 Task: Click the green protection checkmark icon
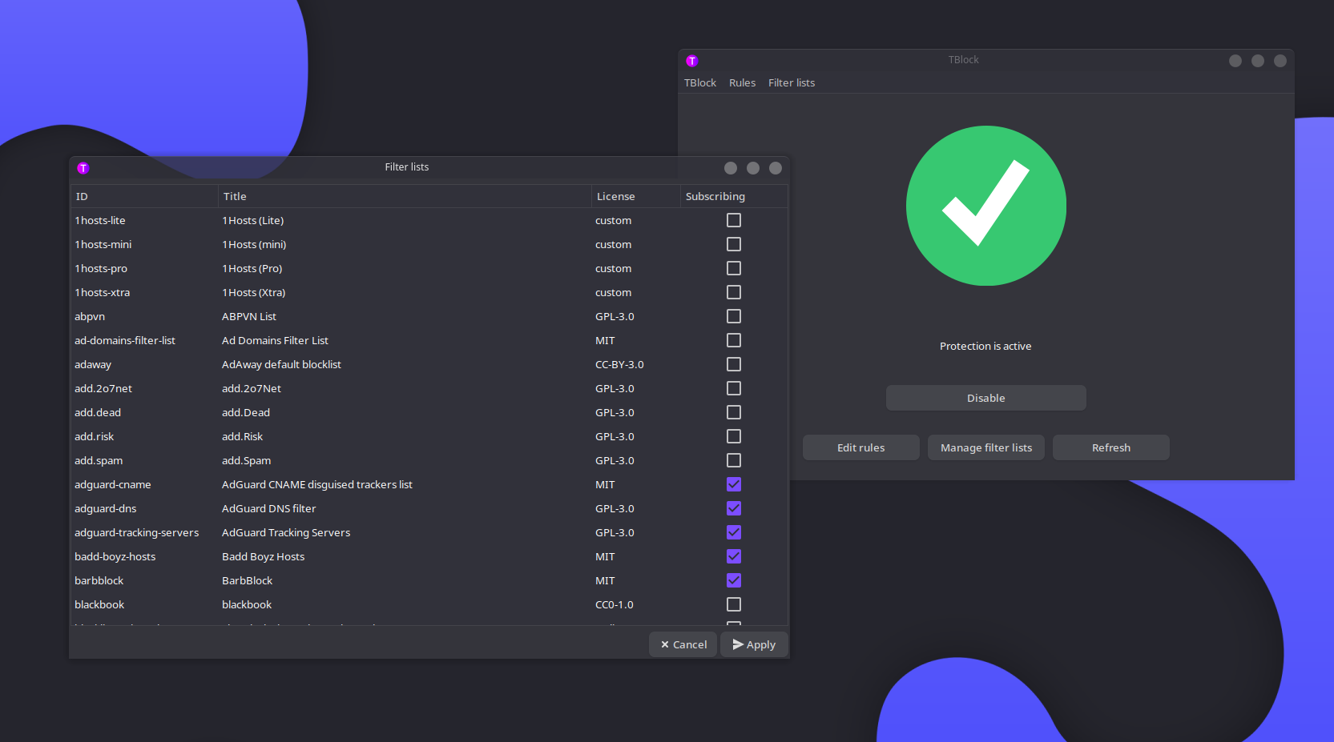coord(985,206)
